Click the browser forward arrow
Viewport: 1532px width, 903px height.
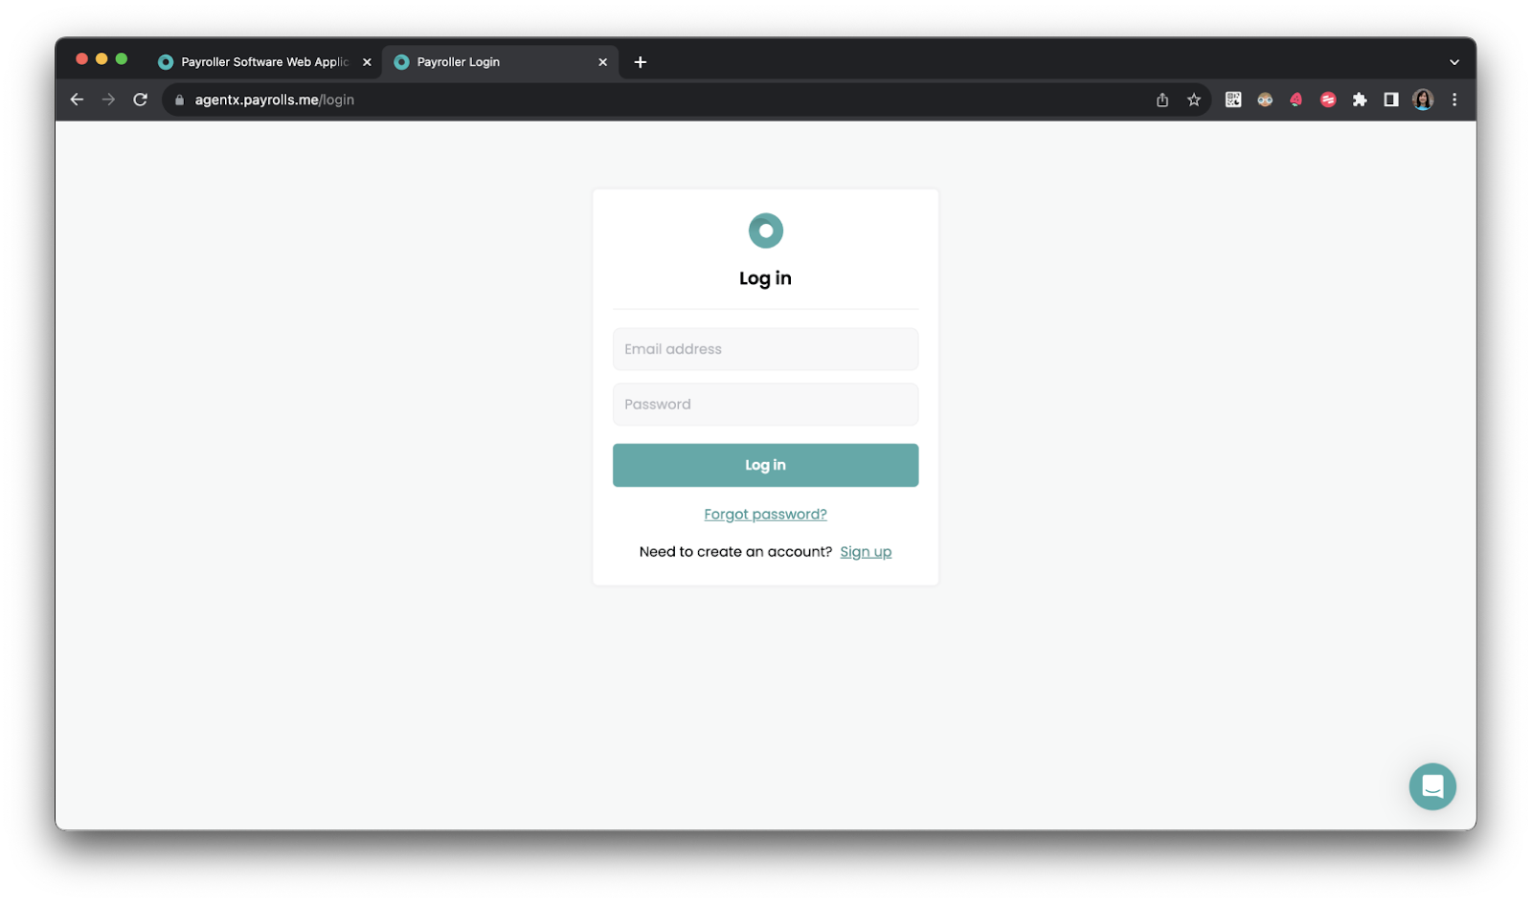(108, 99)
